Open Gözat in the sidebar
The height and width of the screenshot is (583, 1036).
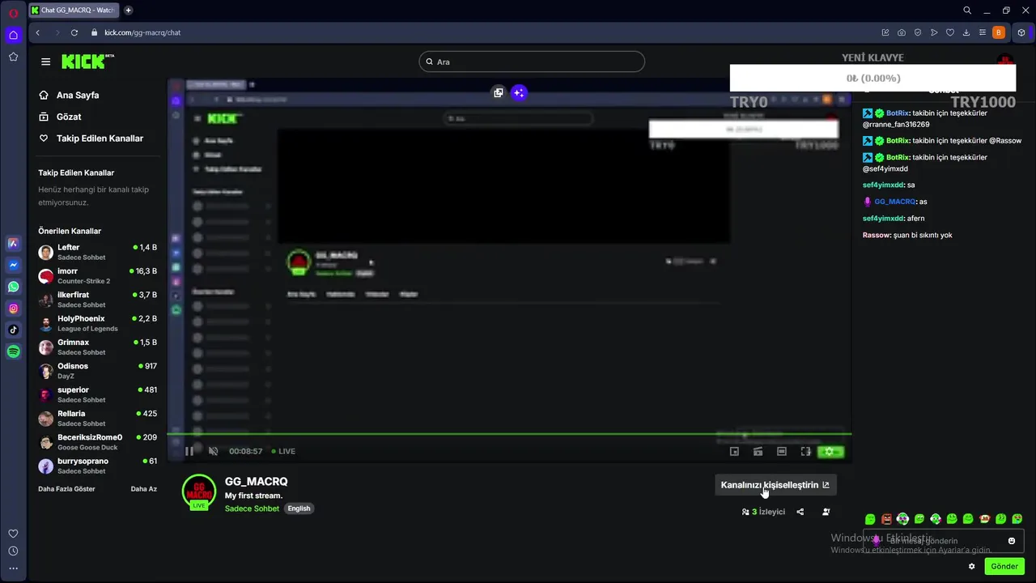point(61,117)
